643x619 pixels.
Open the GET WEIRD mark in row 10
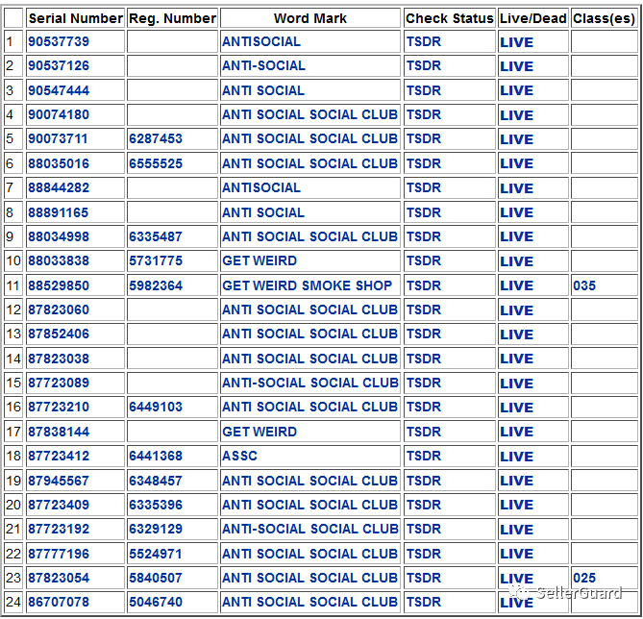tap(260, 260)
